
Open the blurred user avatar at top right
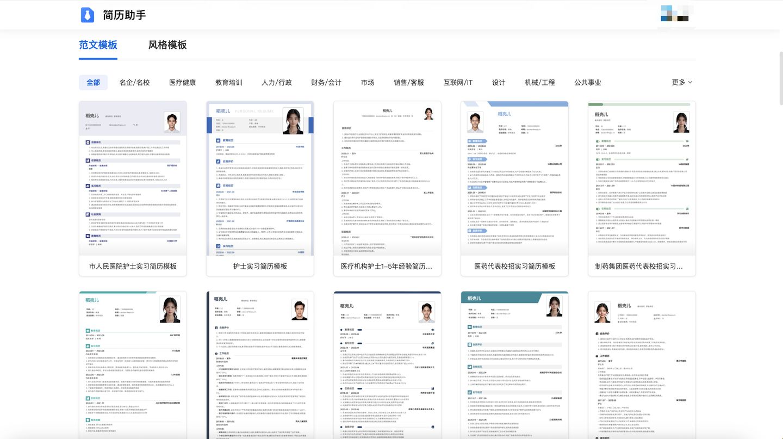tap(675, 14)
